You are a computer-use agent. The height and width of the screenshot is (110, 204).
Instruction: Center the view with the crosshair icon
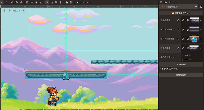point(4,11)
